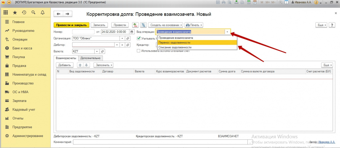Enable Использовать вспомогательный счет checkbox
The image size is (340, 148).
[138, 51]
